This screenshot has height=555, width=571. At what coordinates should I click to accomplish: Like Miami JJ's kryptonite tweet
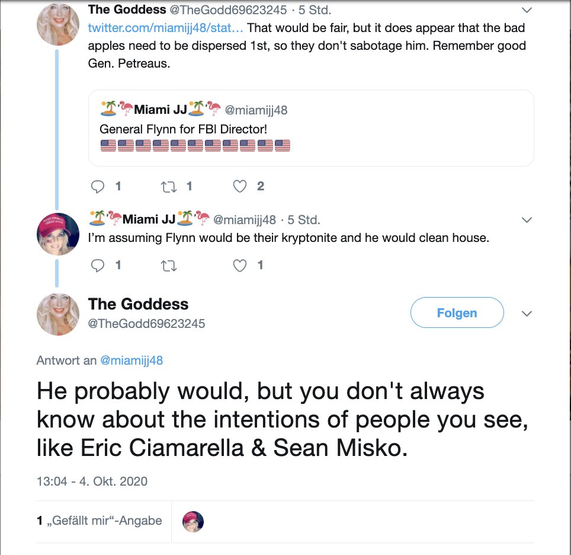coord(239,266)
